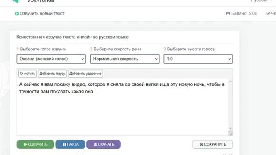Viewport: 276px width, 155px height.
Task: Click the blue ПАУЗА button
Action: (70, 144)
